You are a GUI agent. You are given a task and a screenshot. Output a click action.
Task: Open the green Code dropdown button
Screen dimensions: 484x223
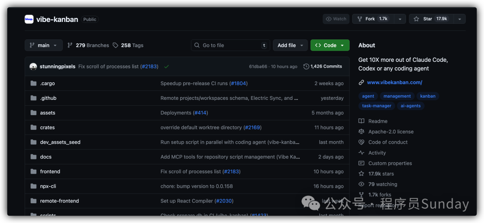(330, 45)
